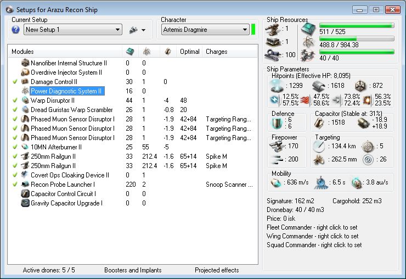The height and width of the screenshot is (279, 406).
Task: Click the Damage Control II module icon
Action: click(x=25, y=81)
